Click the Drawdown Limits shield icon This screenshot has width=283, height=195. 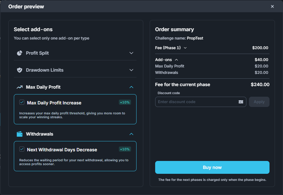[20, 70]
